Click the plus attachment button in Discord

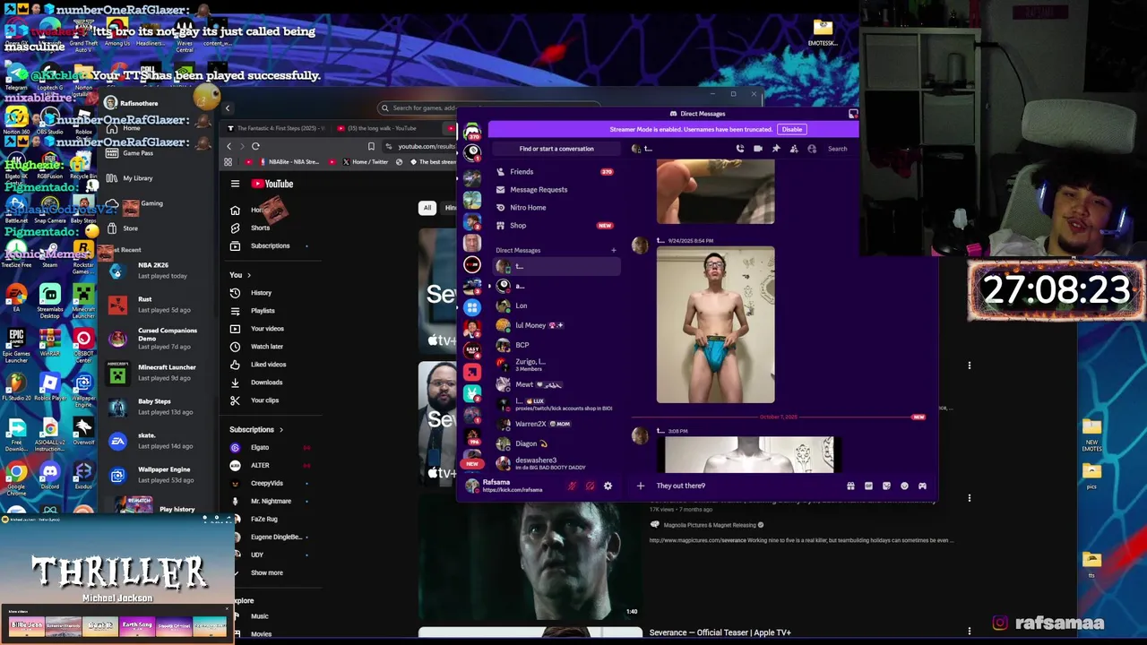coord(640,486)
